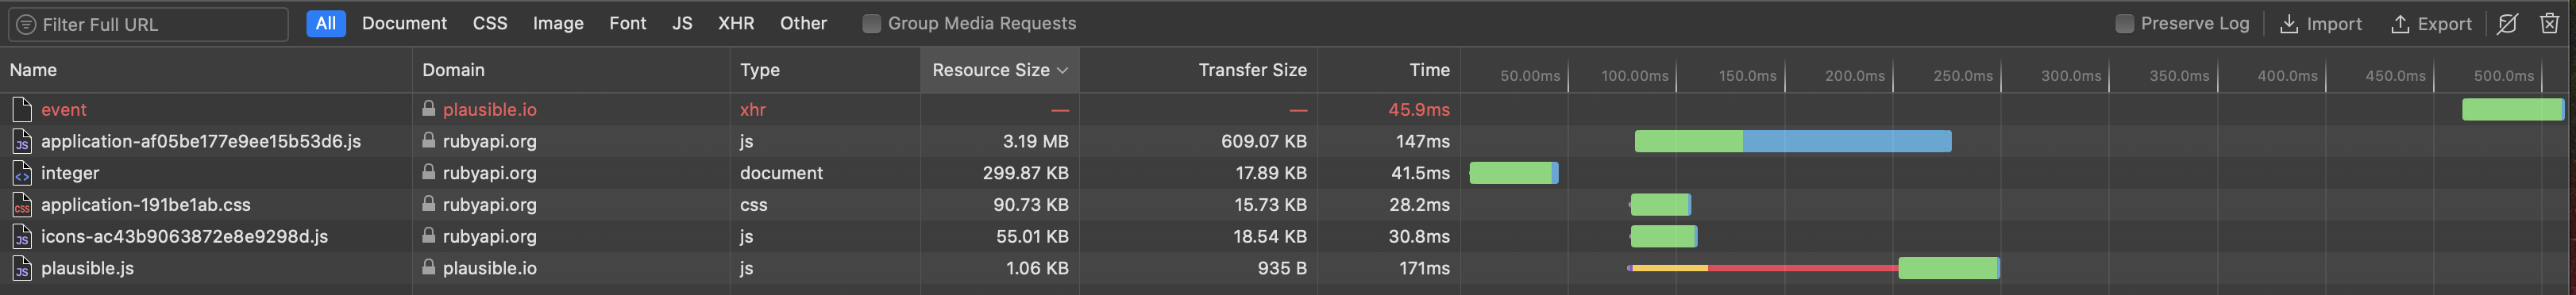
Task: Toggle the disable caches icon
Action: tap(2507, 24)
